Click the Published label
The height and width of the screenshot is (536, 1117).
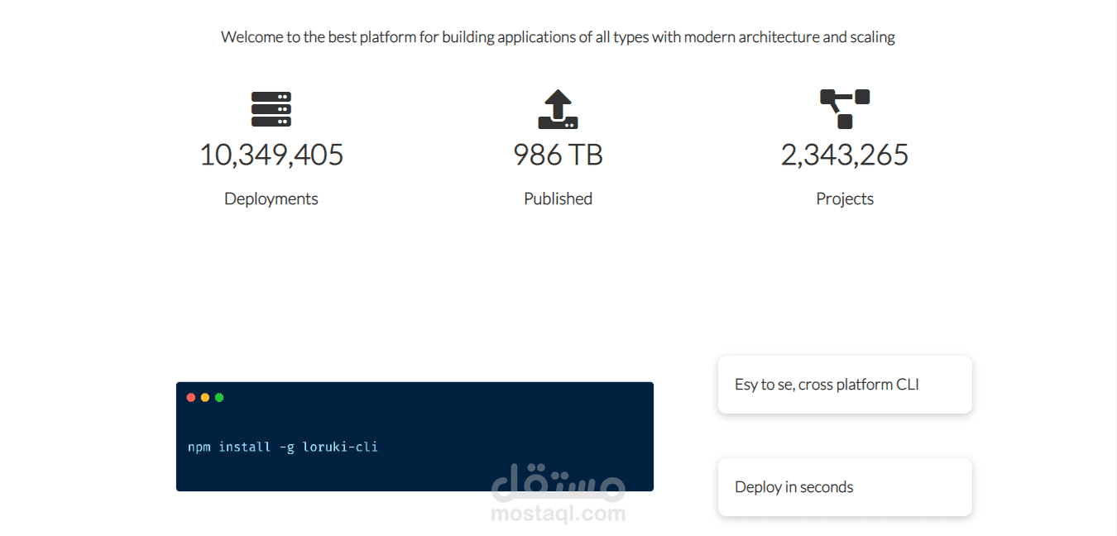558,199
